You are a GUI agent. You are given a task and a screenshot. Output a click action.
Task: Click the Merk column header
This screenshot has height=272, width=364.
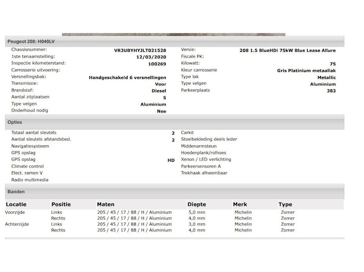240,204
